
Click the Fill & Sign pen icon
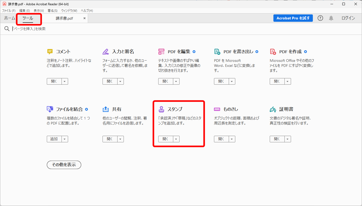coord(106,52)
